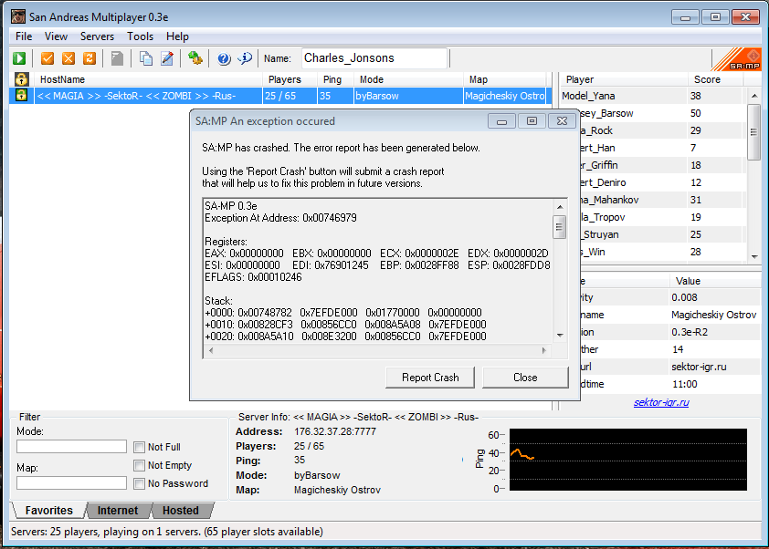Sort servers by Map column header
Image resolution: width=769 pixels, height=549 pixels.
coord(505,79)
